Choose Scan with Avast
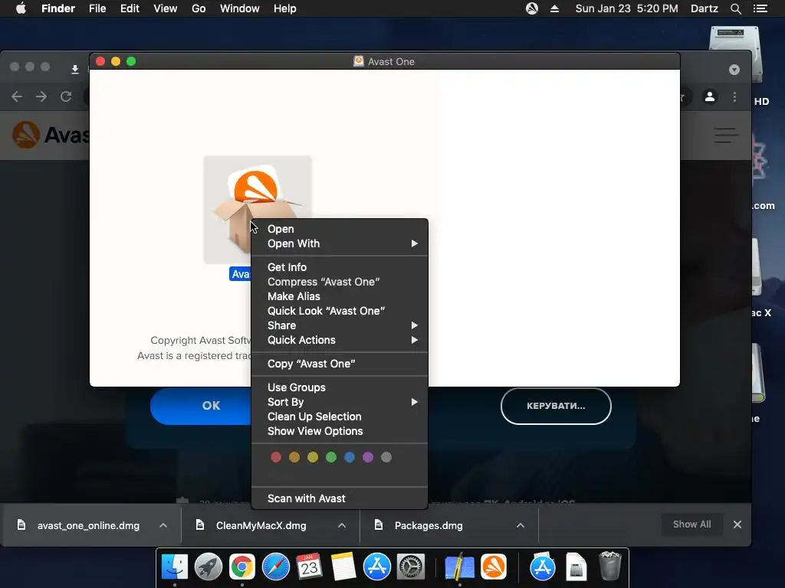Screen dimensions: 785x588 coord(340,498)
